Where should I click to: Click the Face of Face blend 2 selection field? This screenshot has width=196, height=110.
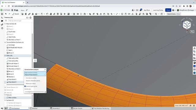pos(35,74)
